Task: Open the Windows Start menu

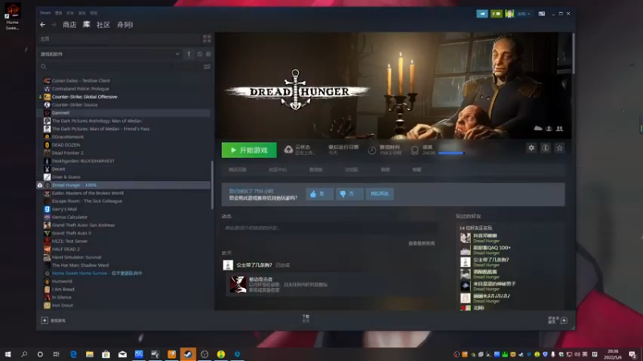Action: 8,354
